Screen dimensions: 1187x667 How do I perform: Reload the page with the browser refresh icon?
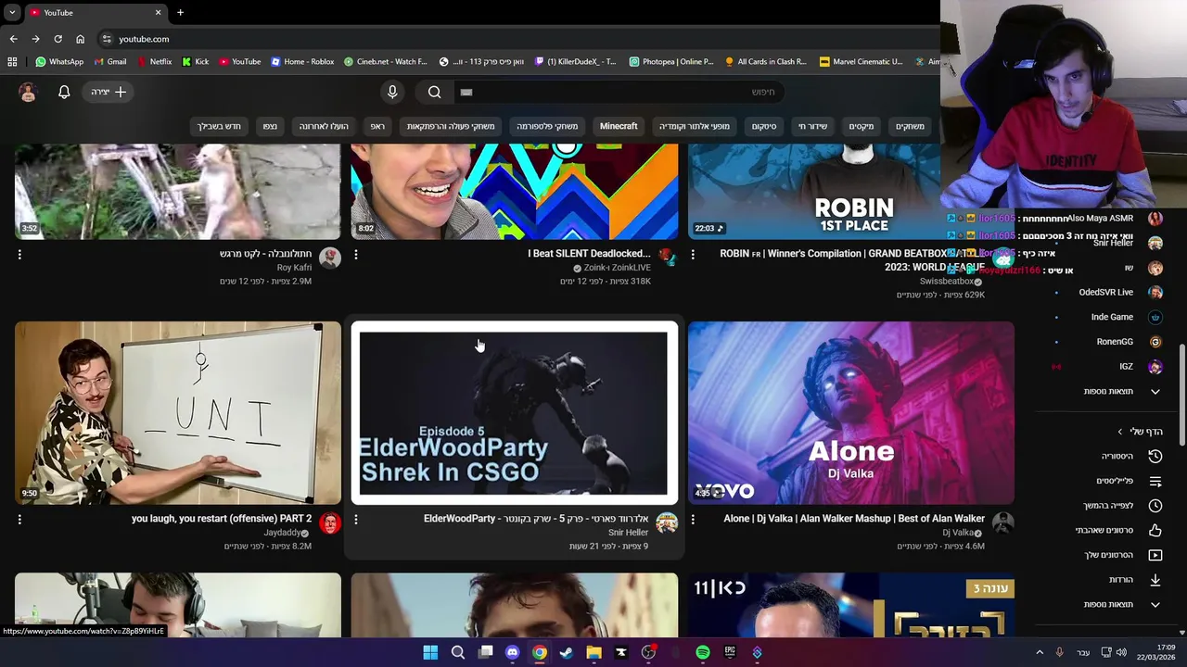pyautogui.click(x=57, y=39)
